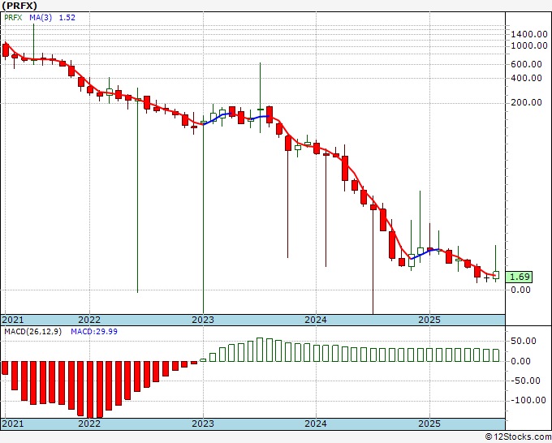Click 2024 on the MACD timeline
Viewport: 552px width, 443px height.
(316, 424)
